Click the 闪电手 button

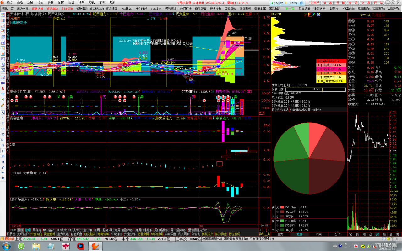[x=314, y=3]
